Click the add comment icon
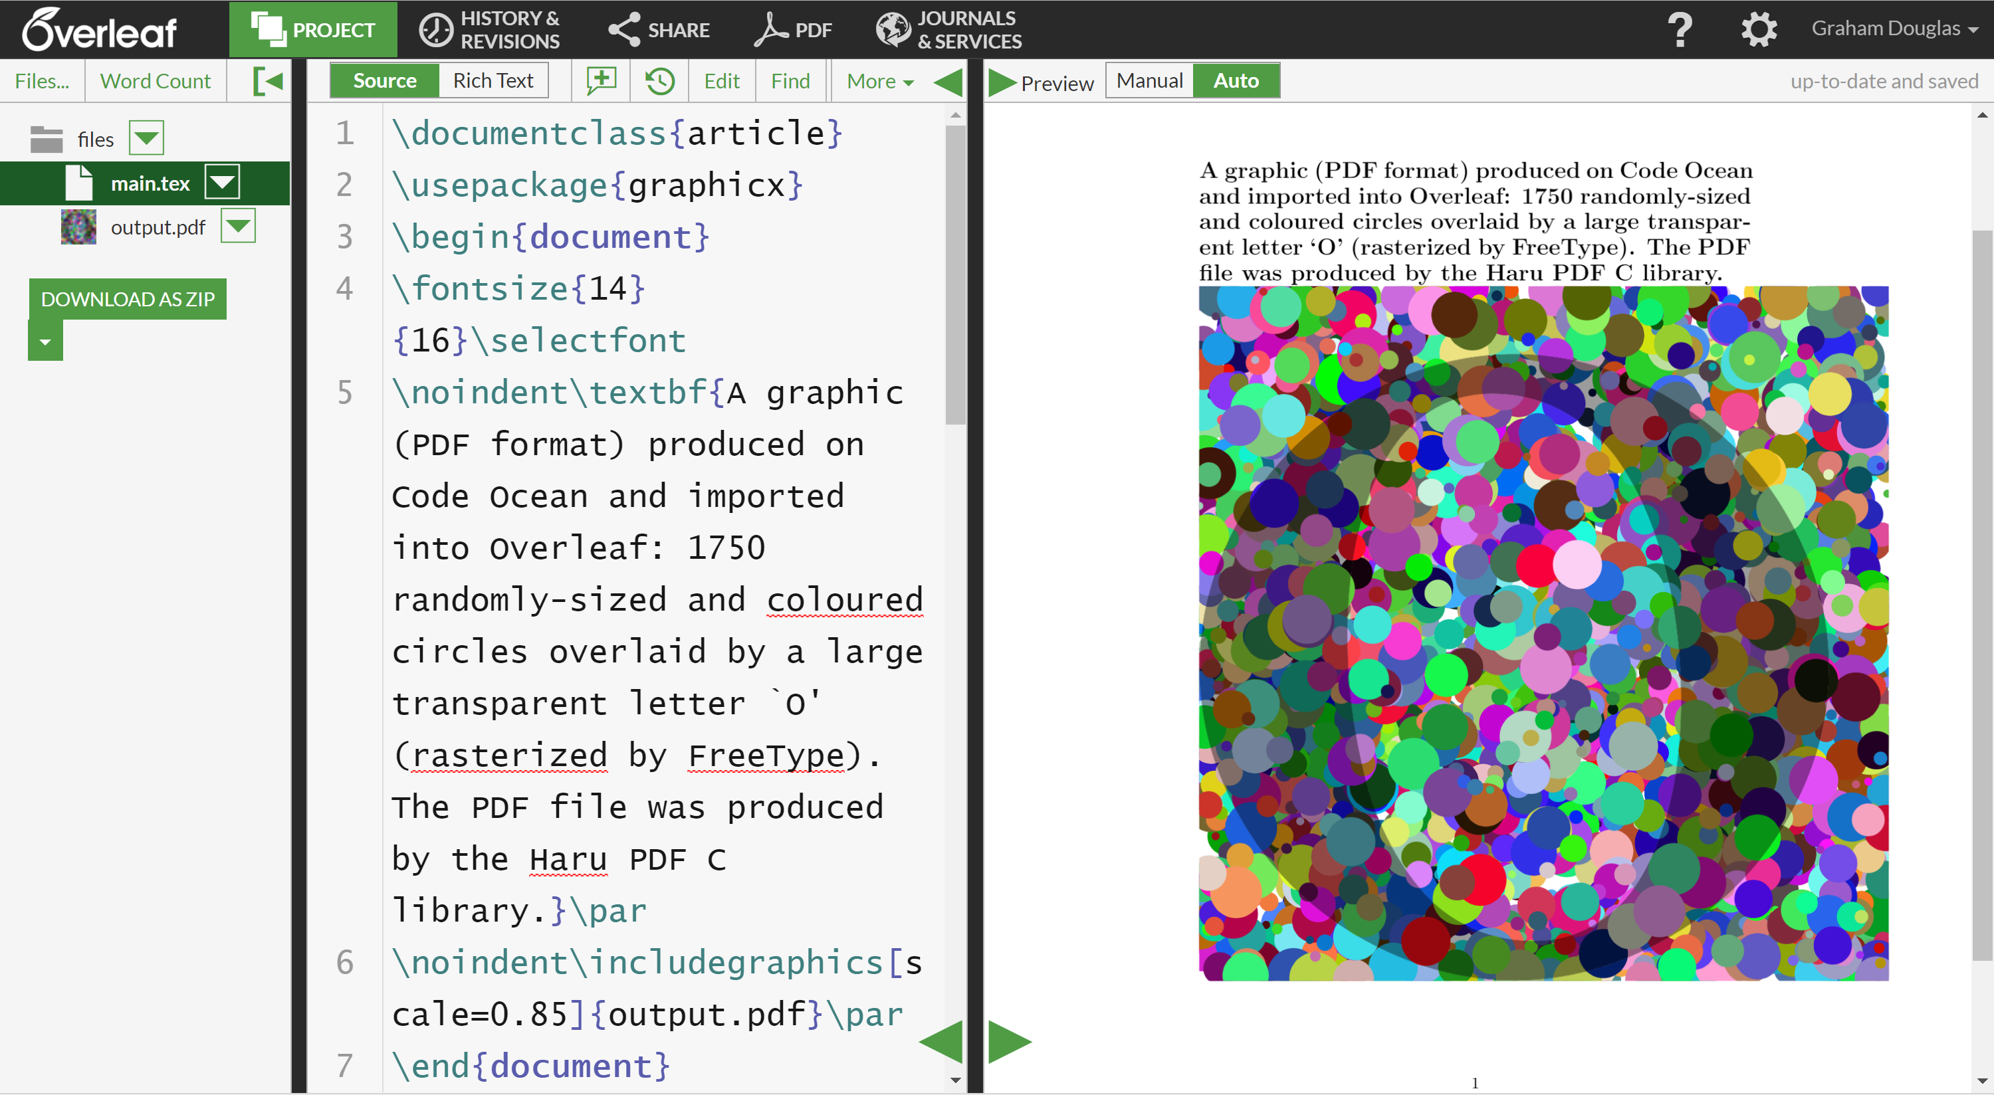 [601, 80]
